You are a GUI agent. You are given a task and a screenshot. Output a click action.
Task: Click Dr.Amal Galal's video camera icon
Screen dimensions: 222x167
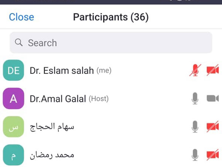pyautogui.click(x=213, y=98)
